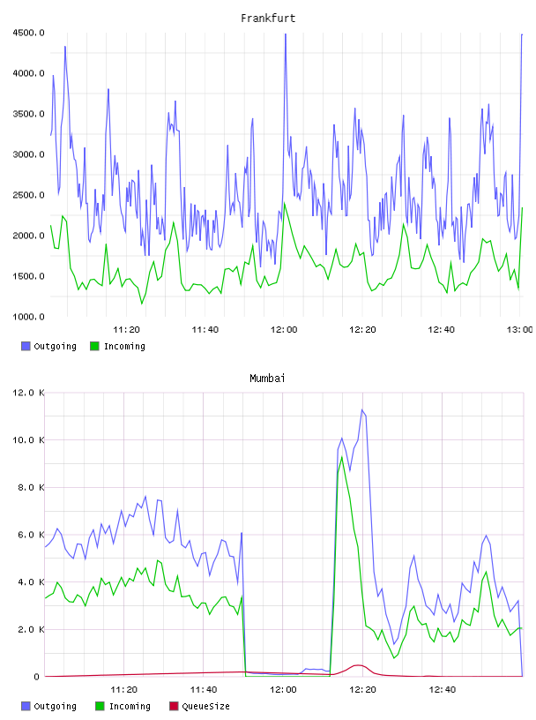Click the 1500.0 y-axis label in Frankfurt chart
This screenshot has height=720, width=536.
click(x=28, y=276)
